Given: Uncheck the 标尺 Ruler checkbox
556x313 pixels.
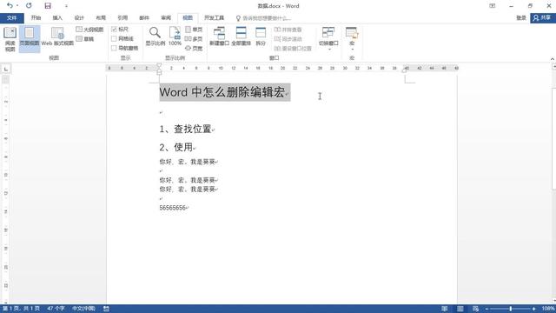Looking at the screenshot, I should pyautogui.click(x=114, y=29).
